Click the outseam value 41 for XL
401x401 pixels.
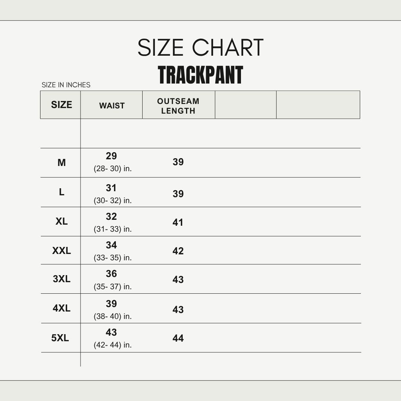pyautogui.click(x=178, y=222)
